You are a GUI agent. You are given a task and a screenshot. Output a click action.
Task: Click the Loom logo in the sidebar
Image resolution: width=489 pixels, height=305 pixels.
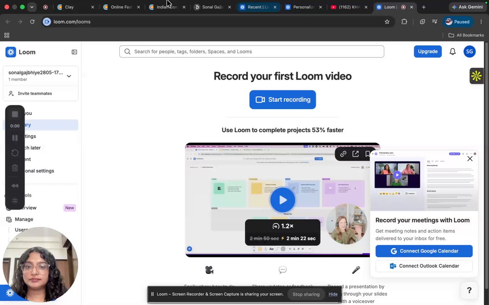(x=11, y=52)
